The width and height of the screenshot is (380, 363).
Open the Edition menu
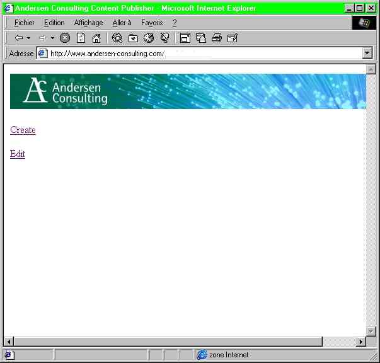[x=54, y=23]
